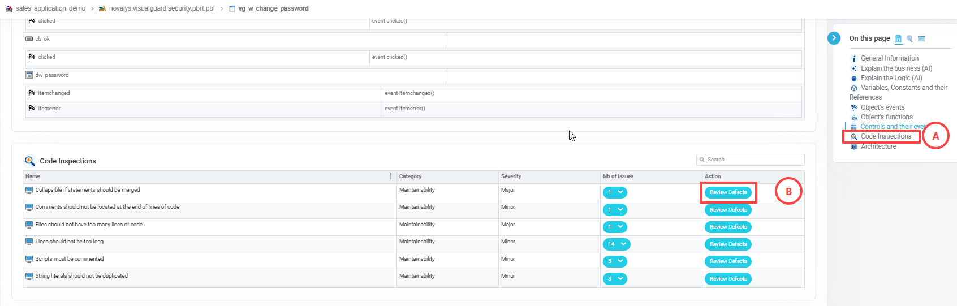Click the itemchanged event row
Image resolution: width=957 pixels, height=306 pixels.
413,93
